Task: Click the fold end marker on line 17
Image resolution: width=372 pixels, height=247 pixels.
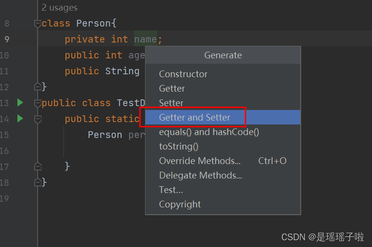Action: click(38, 166)
